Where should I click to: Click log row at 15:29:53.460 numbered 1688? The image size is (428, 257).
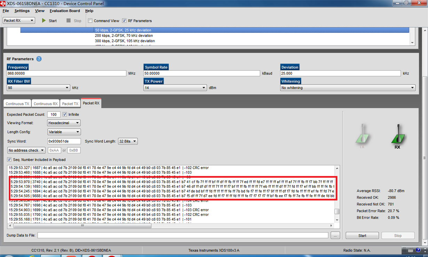click(100, 172)
